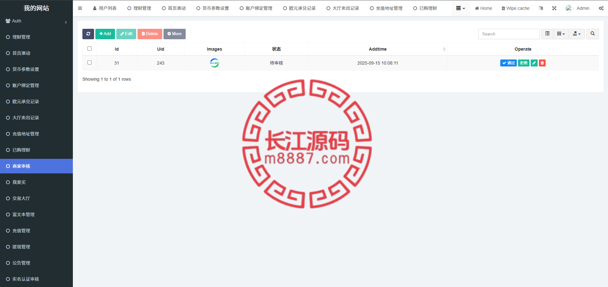The width and height of the screenshot is (608, 287).
Task: Open 富文本管理 in the sidebar
Action: pyautogui.click(x=36, y=215)
